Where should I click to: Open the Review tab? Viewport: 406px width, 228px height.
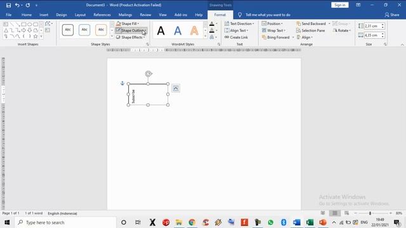coord(145,15)
